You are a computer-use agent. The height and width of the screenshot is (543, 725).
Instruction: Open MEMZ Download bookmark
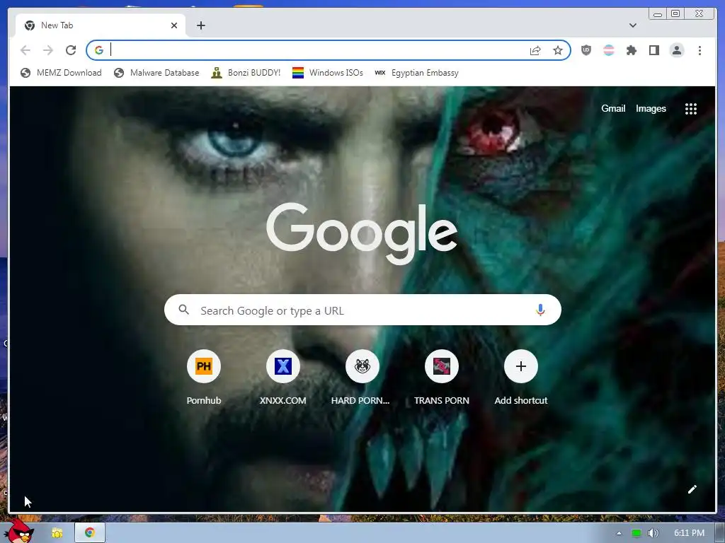click(61, 73)
